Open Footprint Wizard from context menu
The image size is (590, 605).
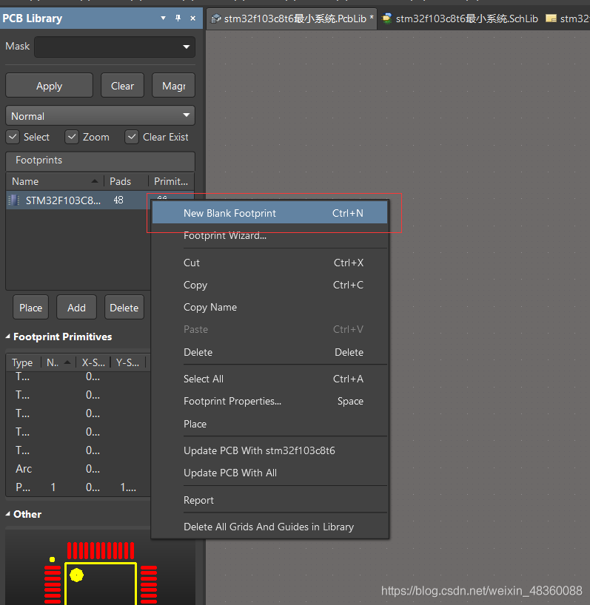pos(269,235)
